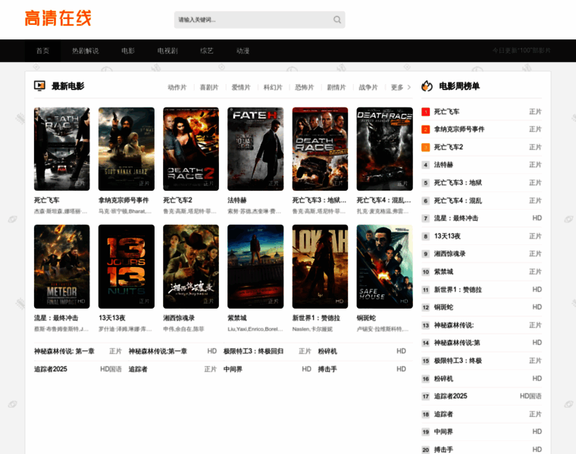Filter by 动作片 category
Image resolution: width=576 pixels, height=454 pixels.
[x=177, y=87]
